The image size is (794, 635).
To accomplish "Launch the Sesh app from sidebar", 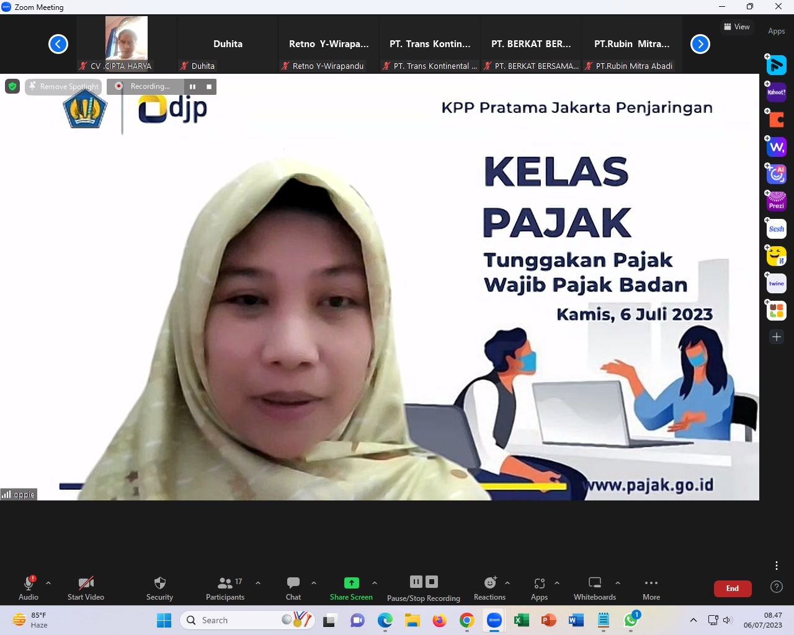I will point(777,229).
